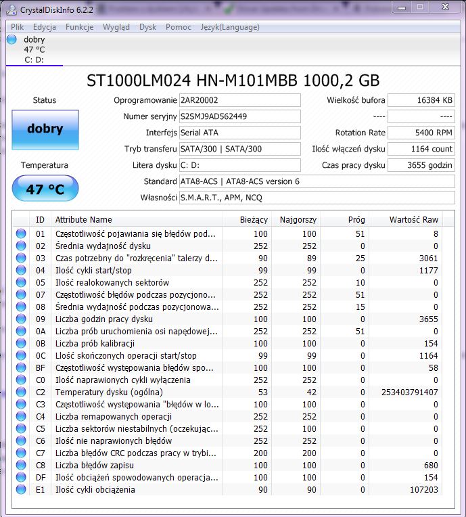
Task: Select row Liczba prób kalibracji
Action: tap(228, 344)
